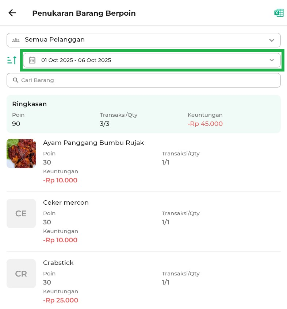Viewport: 287px width, 309px height.
Task: Click the people icon beside Semua Pelanggan
Action: pos(16,40)
